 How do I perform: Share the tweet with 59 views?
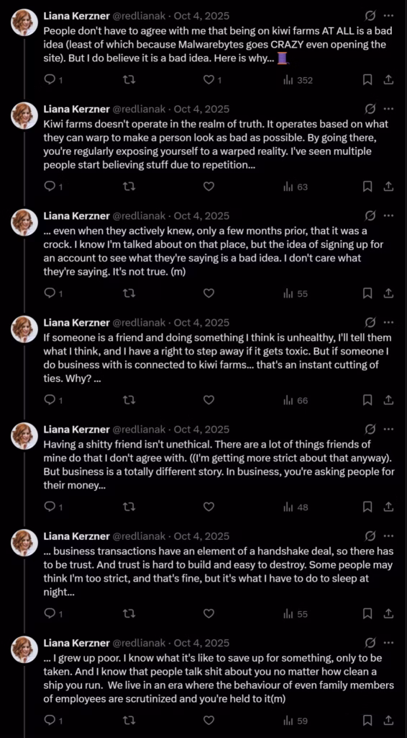click(388, 721)
